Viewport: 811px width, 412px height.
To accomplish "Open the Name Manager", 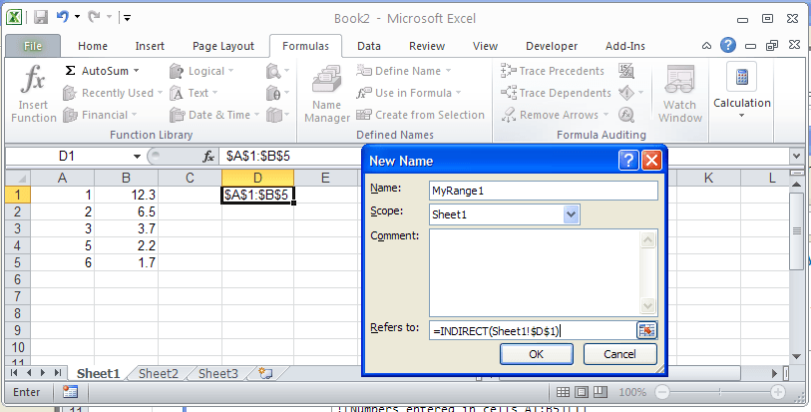I will point(326,94).
